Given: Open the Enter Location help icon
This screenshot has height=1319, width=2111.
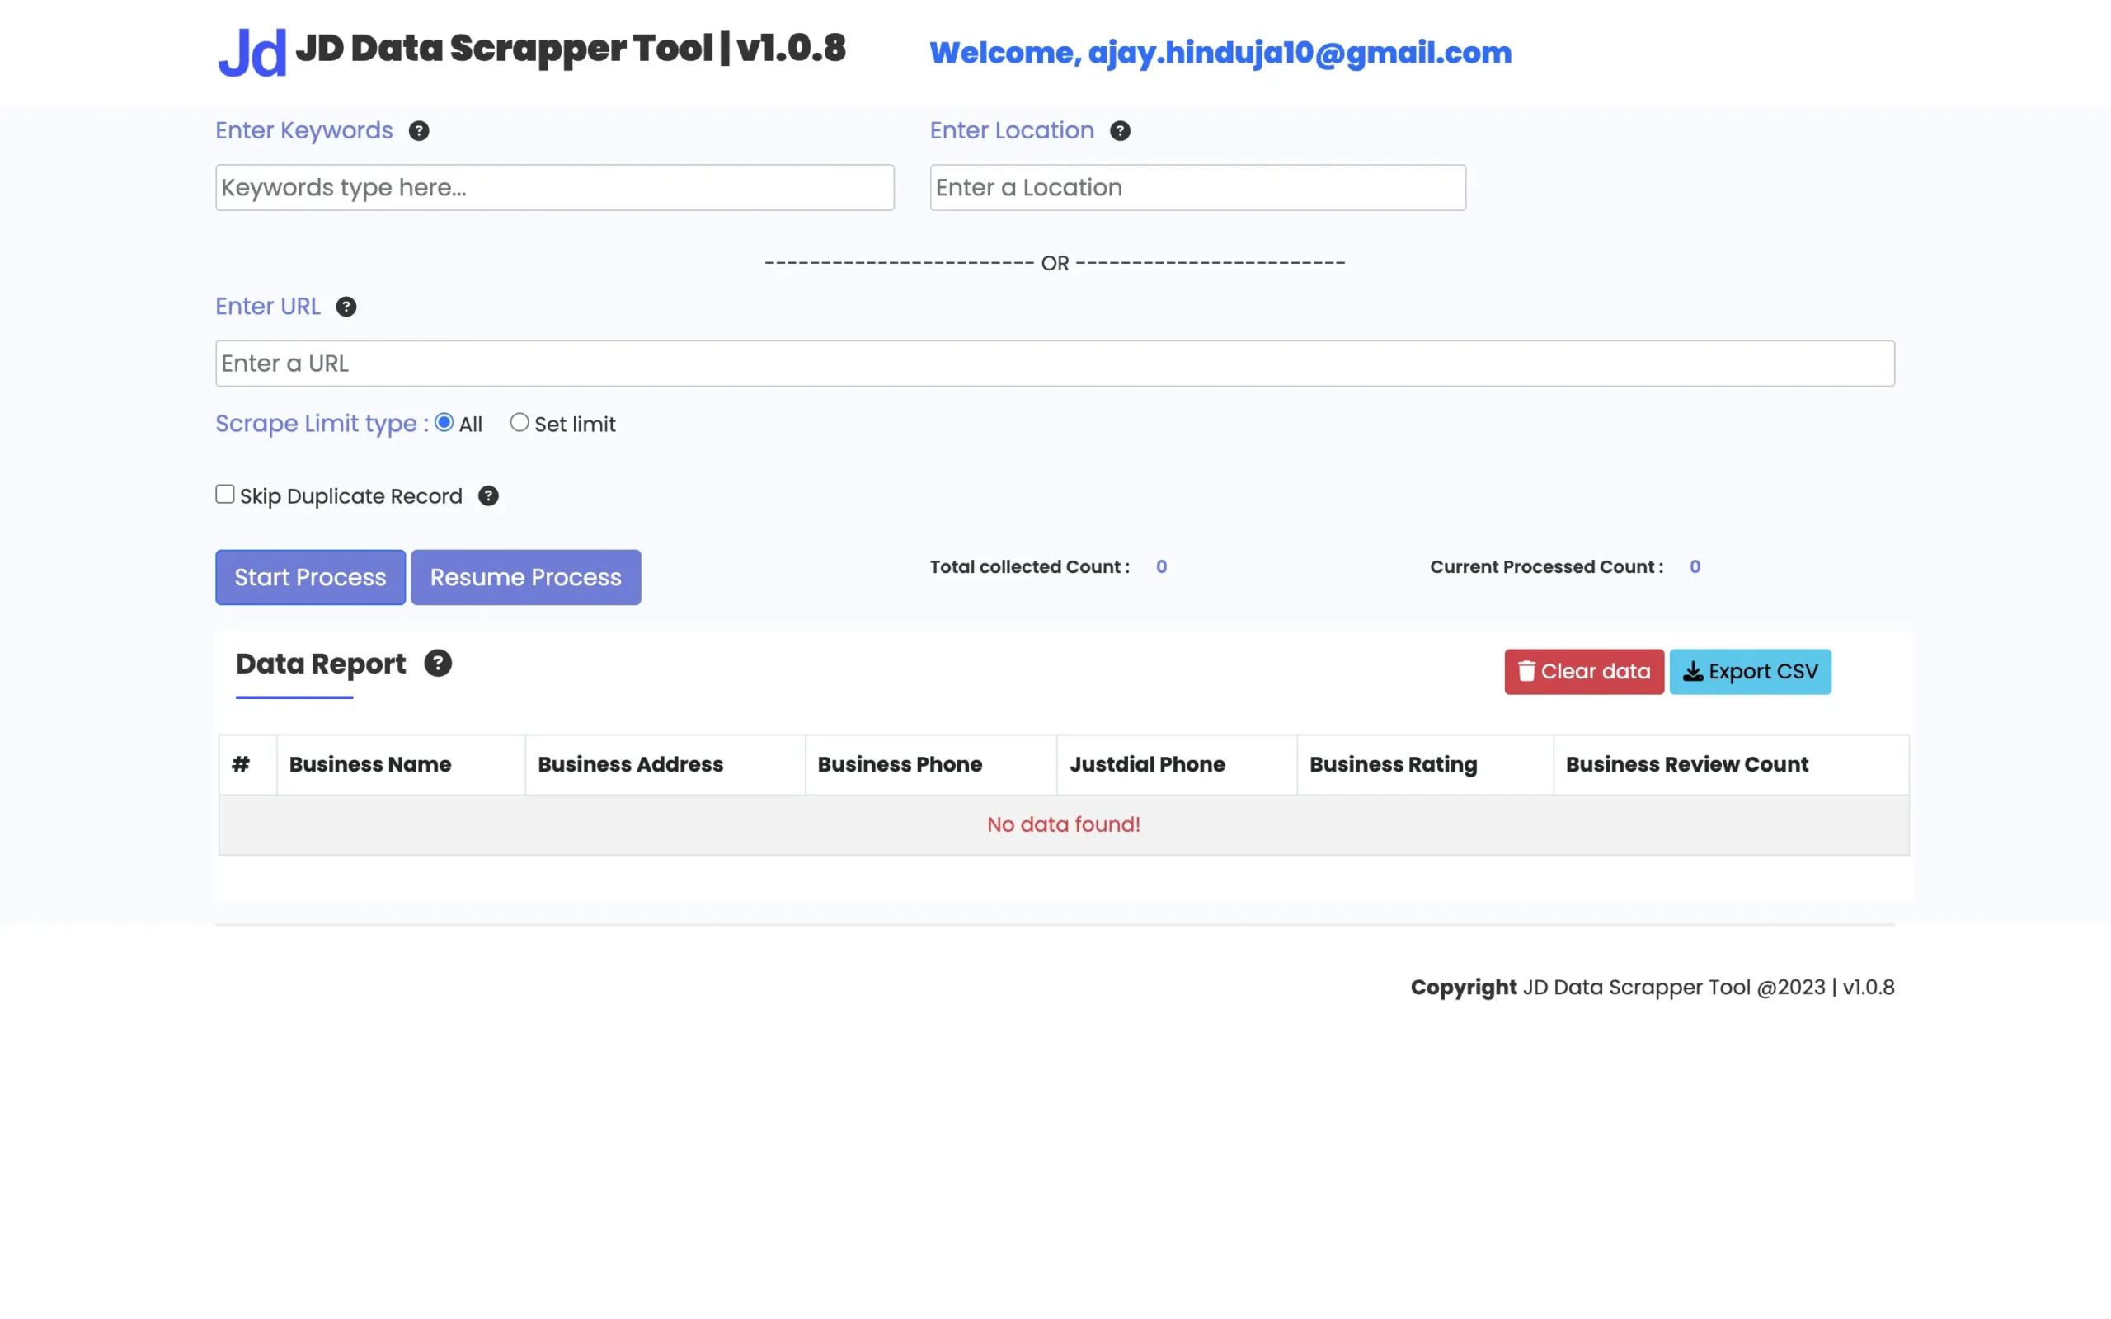Looking at the screenshot, I should [x=1120, y=131].
